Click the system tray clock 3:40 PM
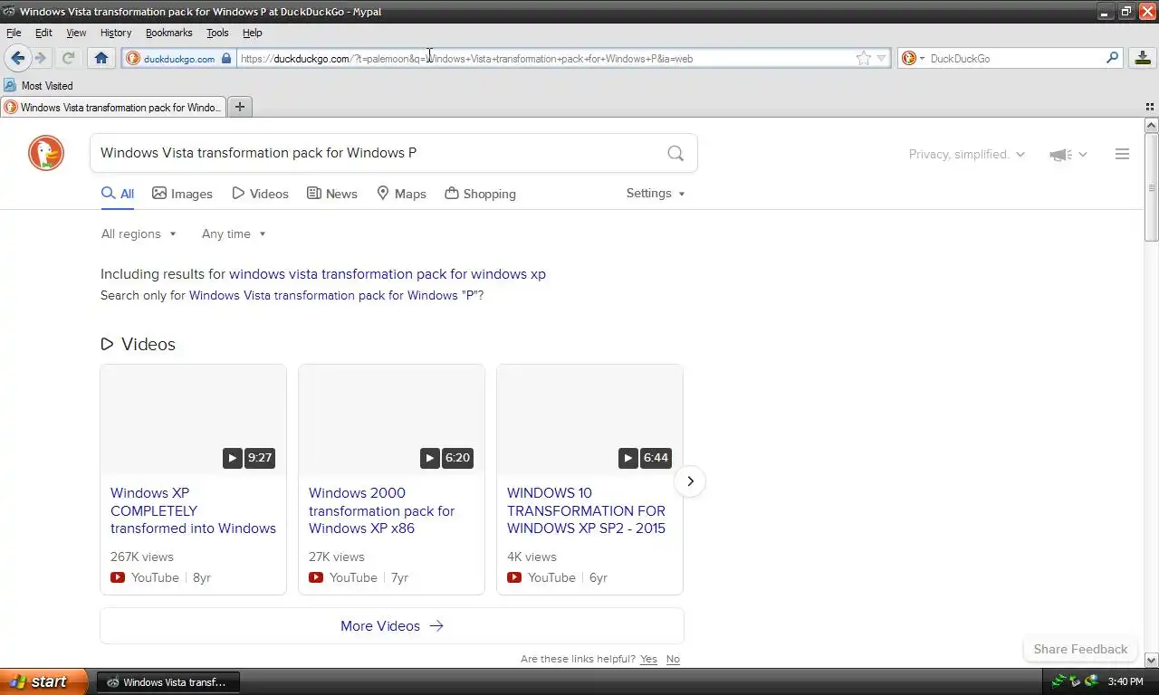The image size is (1159, 695). click(x=1125, y=681)
